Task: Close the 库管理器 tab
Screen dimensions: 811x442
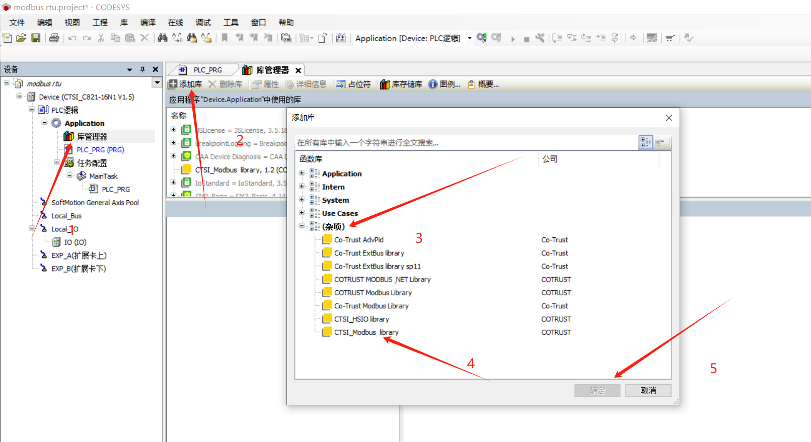Action: pyautogui.click(x=298, y=70)
